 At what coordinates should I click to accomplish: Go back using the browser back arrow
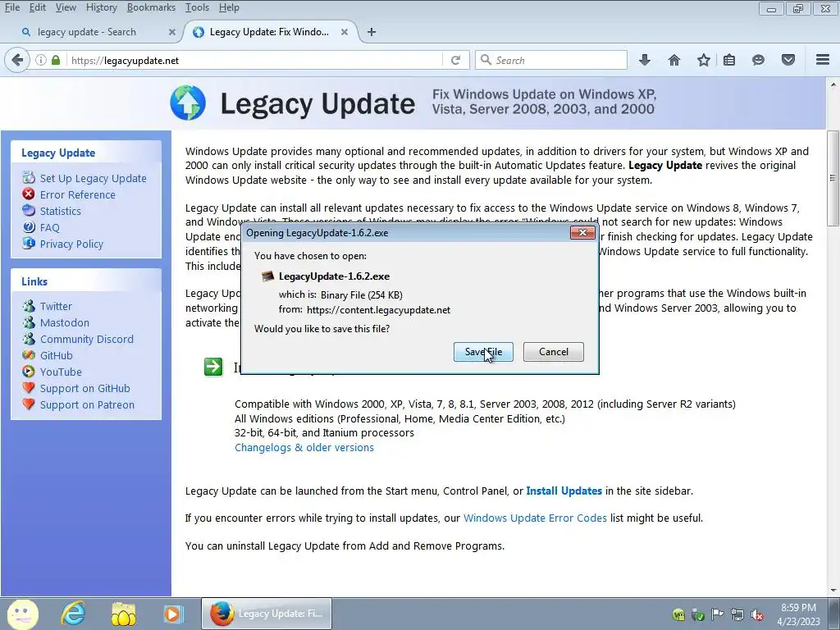[x=17, y=60]
